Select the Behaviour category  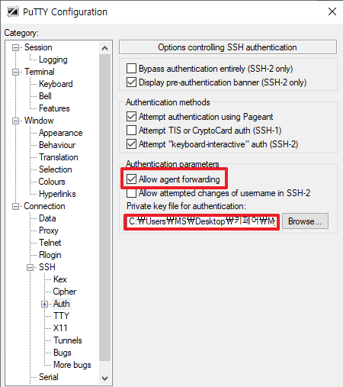point(57,145)
